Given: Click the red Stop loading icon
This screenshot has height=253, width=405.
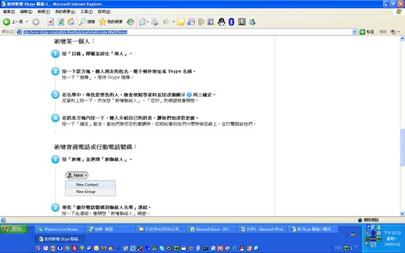Looking at the screenshot, I should point(51,22).
